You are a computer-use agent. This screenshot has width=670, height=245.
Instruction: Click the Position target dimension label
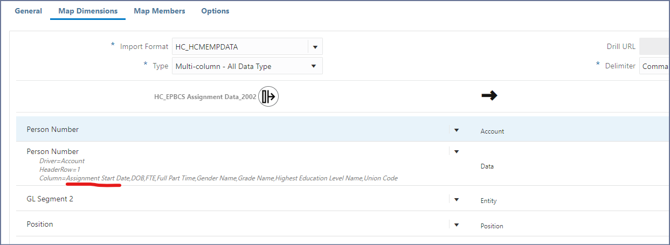(x=492, y=226)
